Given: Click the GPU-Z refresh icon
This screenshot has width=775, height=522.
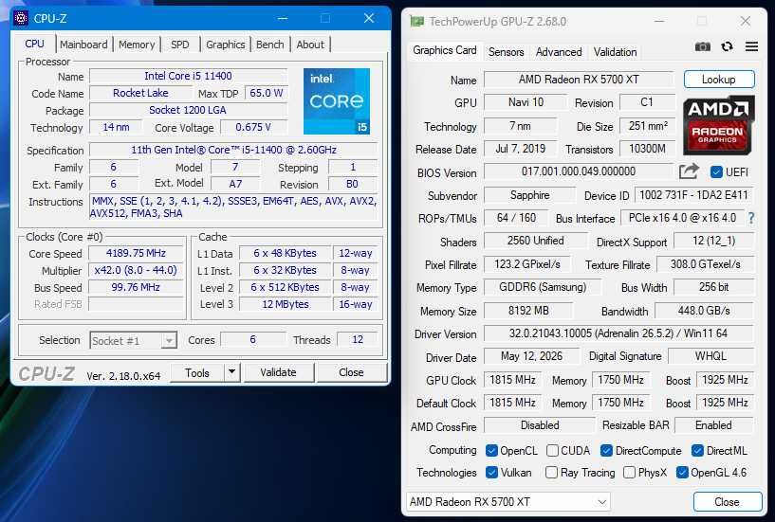Looking at the screenshot, I should click(727, 47).
